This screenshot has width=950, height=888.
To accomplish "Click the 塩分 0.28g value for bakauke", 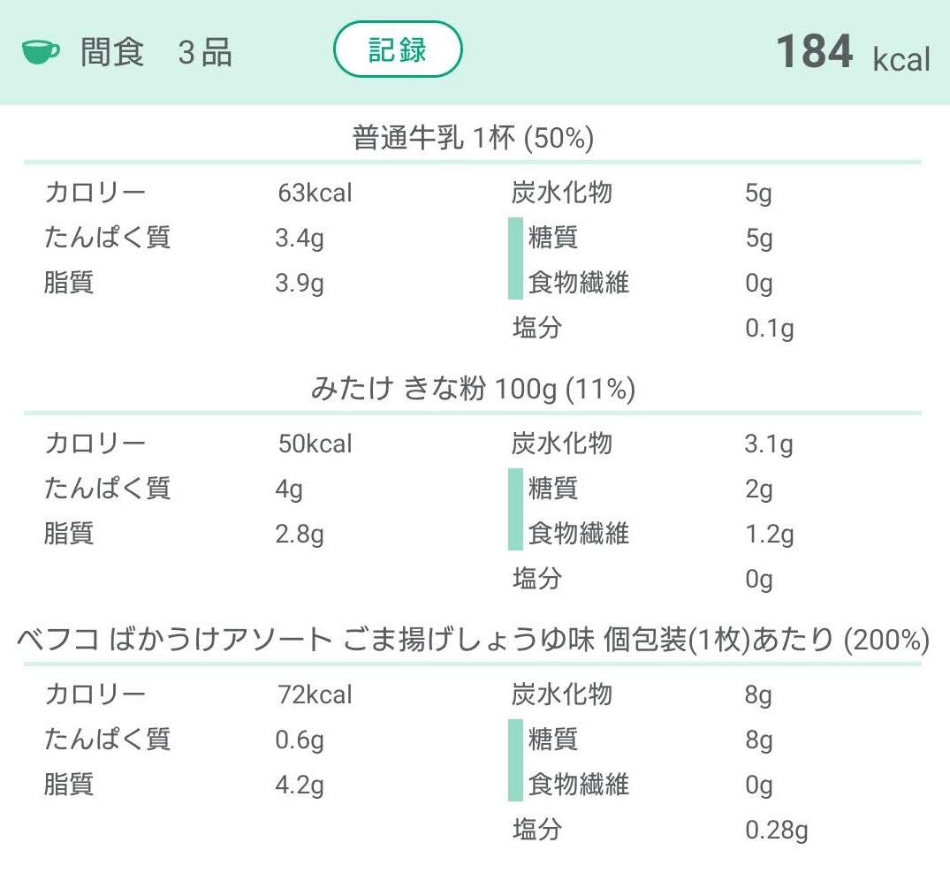I will 776,831.
